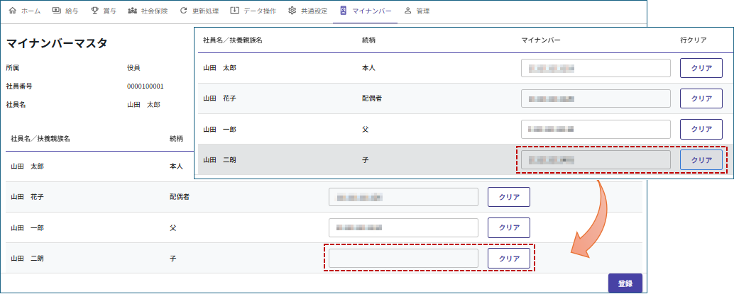Focus the empty マイナンバー field for 山田 二朗
734x294 pixels.
click(403, 259)
